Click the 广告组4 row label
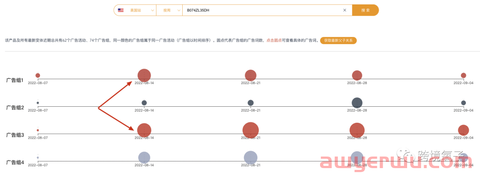 (15, 162)
